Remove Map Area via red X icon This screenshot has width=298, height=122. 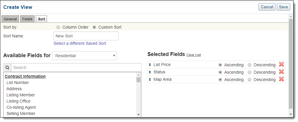coord(281,79)
